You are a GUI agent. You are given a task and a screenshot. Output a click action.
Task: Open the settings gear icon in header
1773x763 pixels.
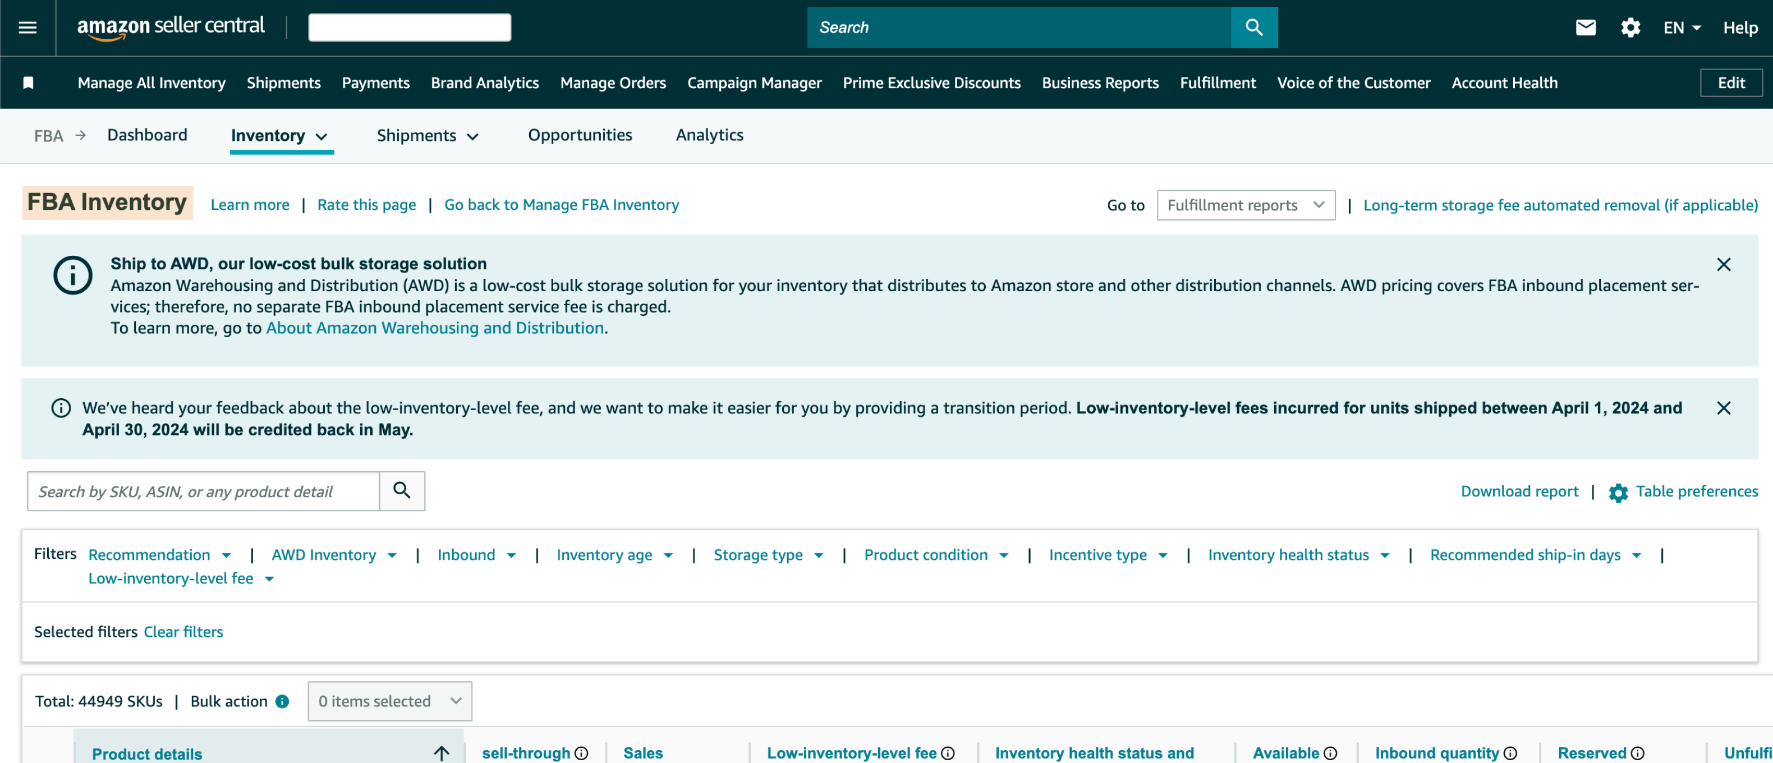1630,27
